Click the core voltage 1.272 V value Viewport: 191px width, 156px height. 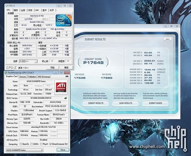point(49,25)
